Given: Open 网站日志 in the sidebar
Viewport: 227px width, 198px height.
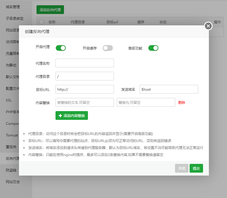Looking at the screenshot, I should [13, 182].
